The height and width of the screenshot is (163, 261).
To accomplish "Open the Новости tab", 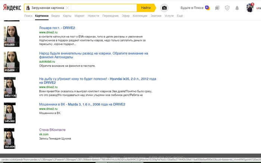I will tap(93, 16).
